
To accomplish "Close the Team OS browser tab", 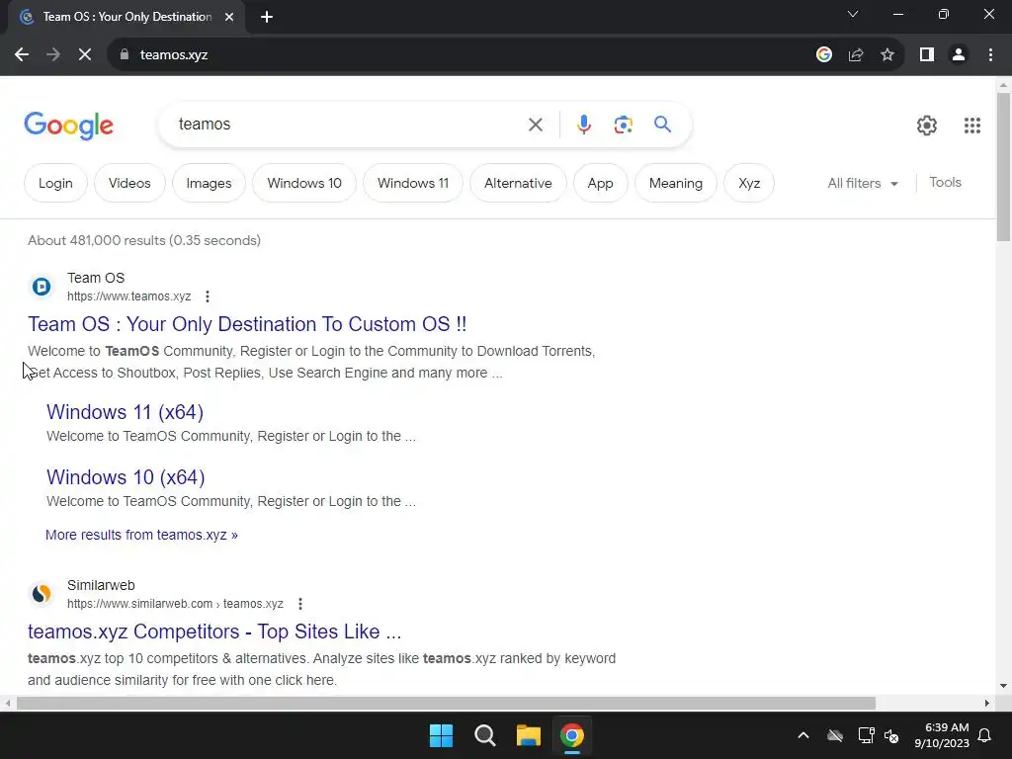I will coord(229,17).
